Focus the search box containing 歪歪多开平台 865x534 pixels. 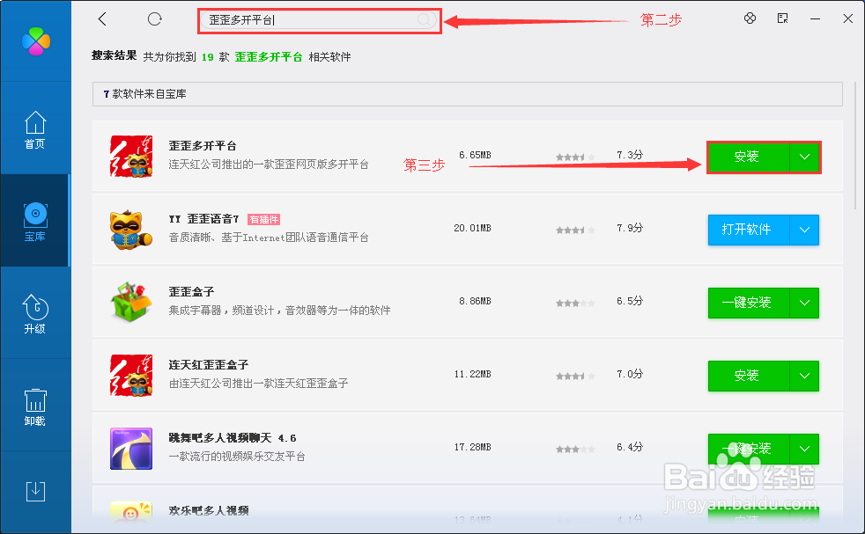(x=319, y=20)
